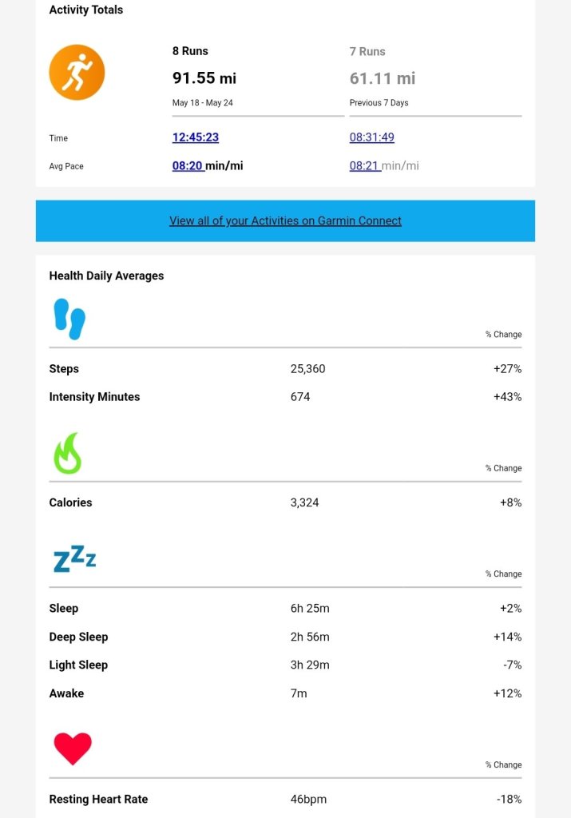571x818 pixels.
Task: Click the previous 08:21 average pace link
Action: (365, 166)
